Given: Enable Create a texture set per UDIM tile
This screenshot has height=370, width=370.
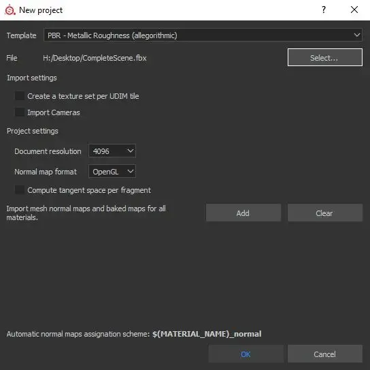Looking at the screenshot, I should (20, 96).
